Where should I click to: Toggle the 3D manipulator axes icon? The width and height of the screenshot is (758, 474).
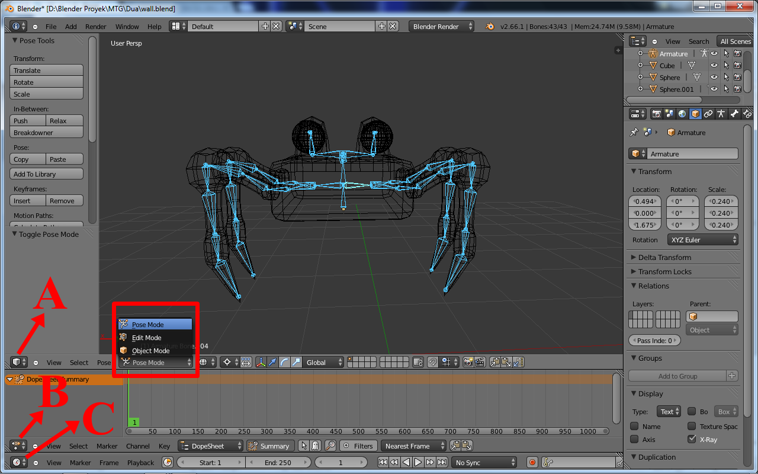tap(261, 362)
